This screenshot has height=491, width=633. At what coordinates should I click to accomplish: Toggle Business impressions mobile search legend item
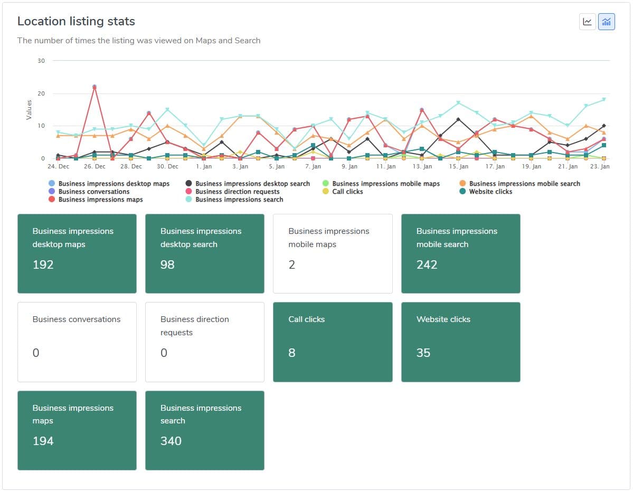tap(519, 184)
